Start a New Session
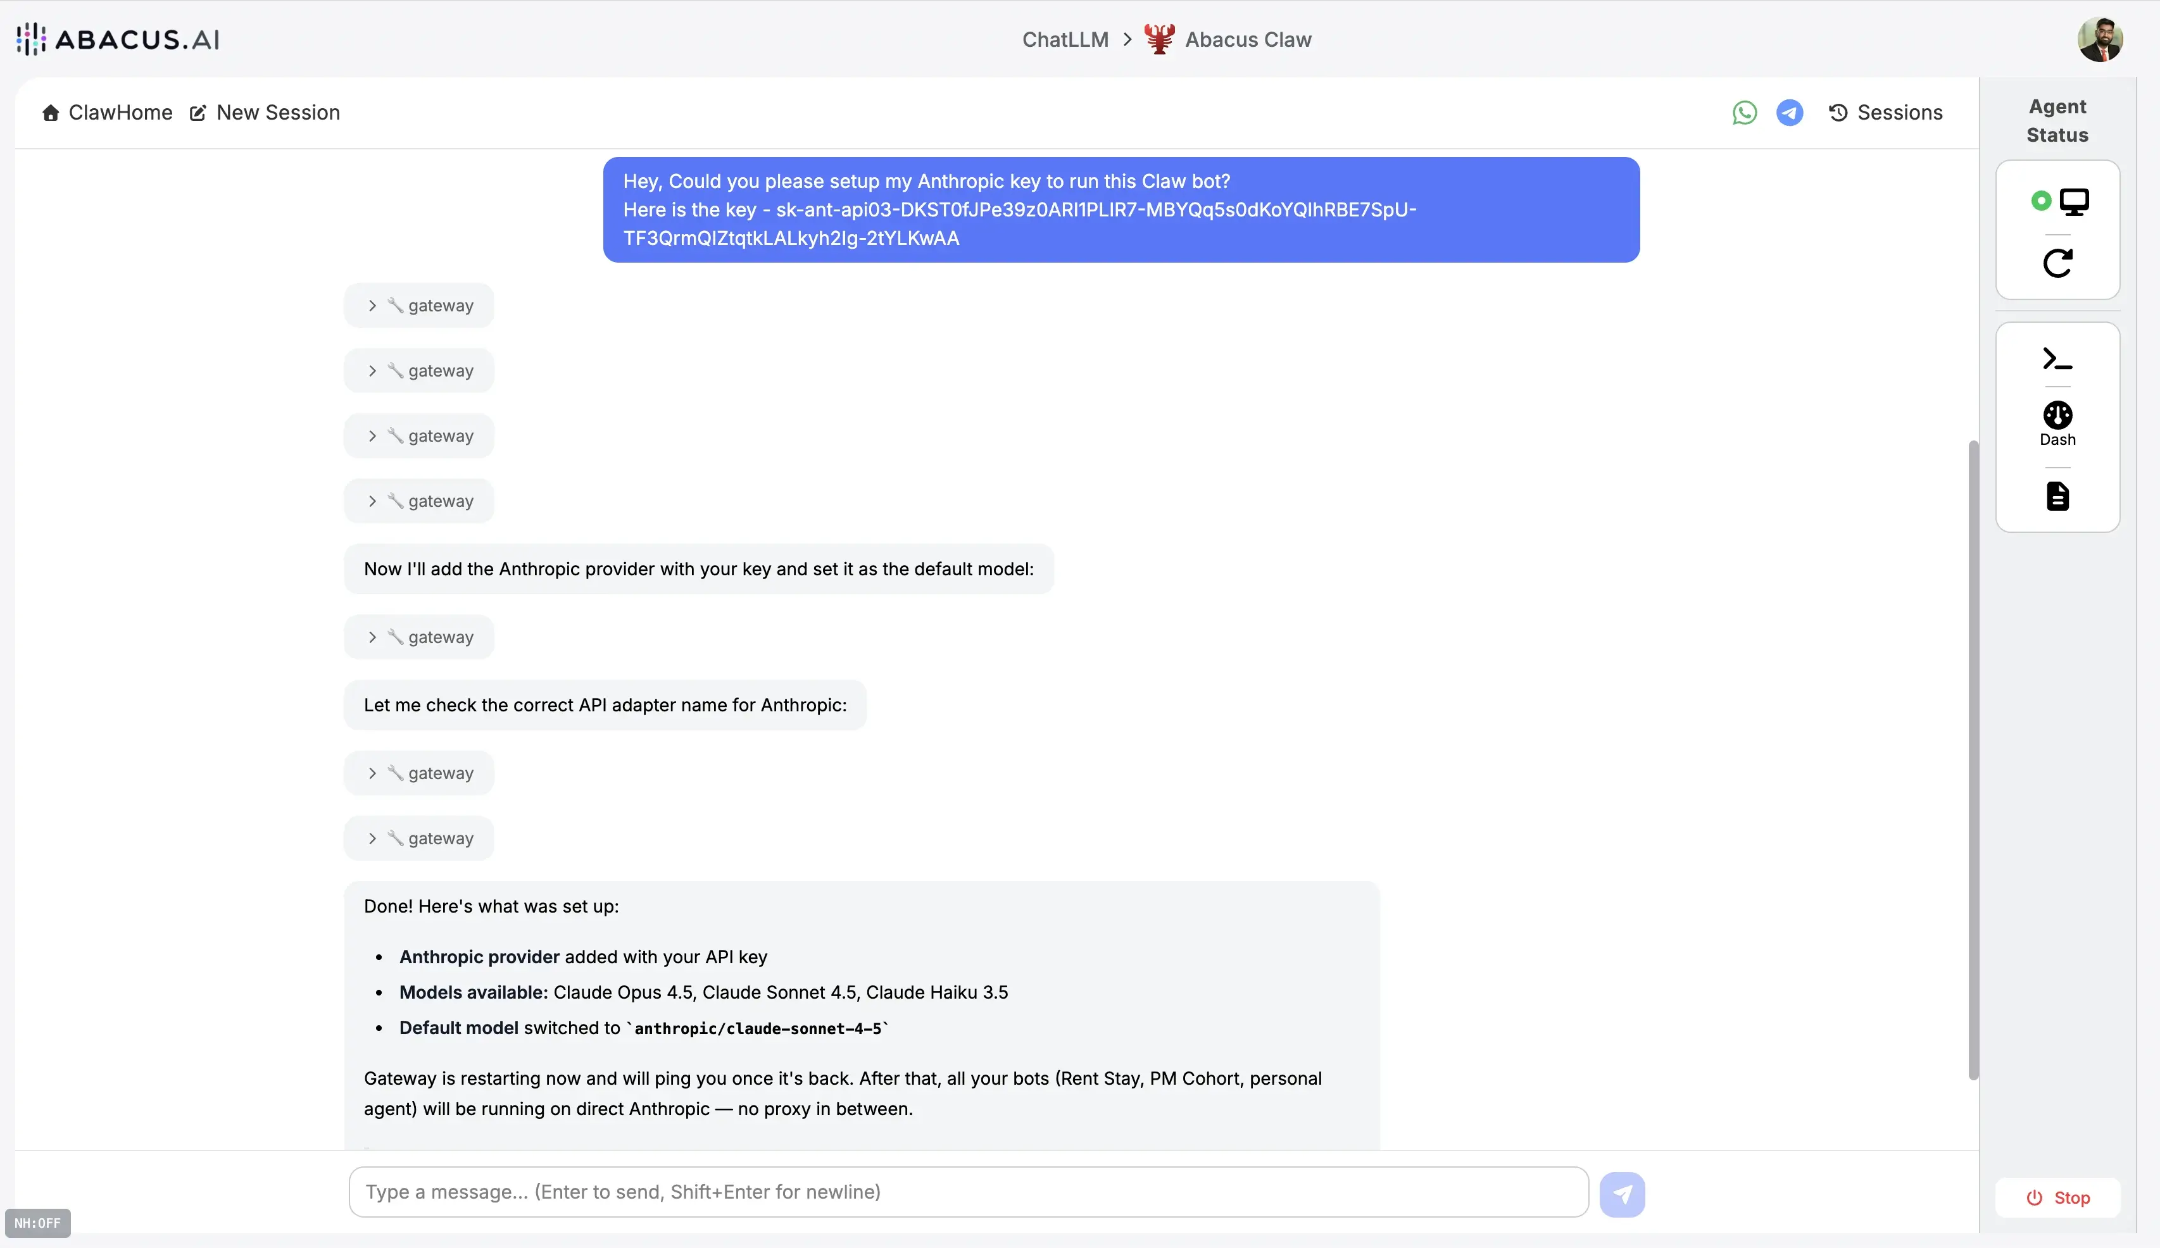Viewport: 2160px width, 1248px height. click(x=265, y=112)
